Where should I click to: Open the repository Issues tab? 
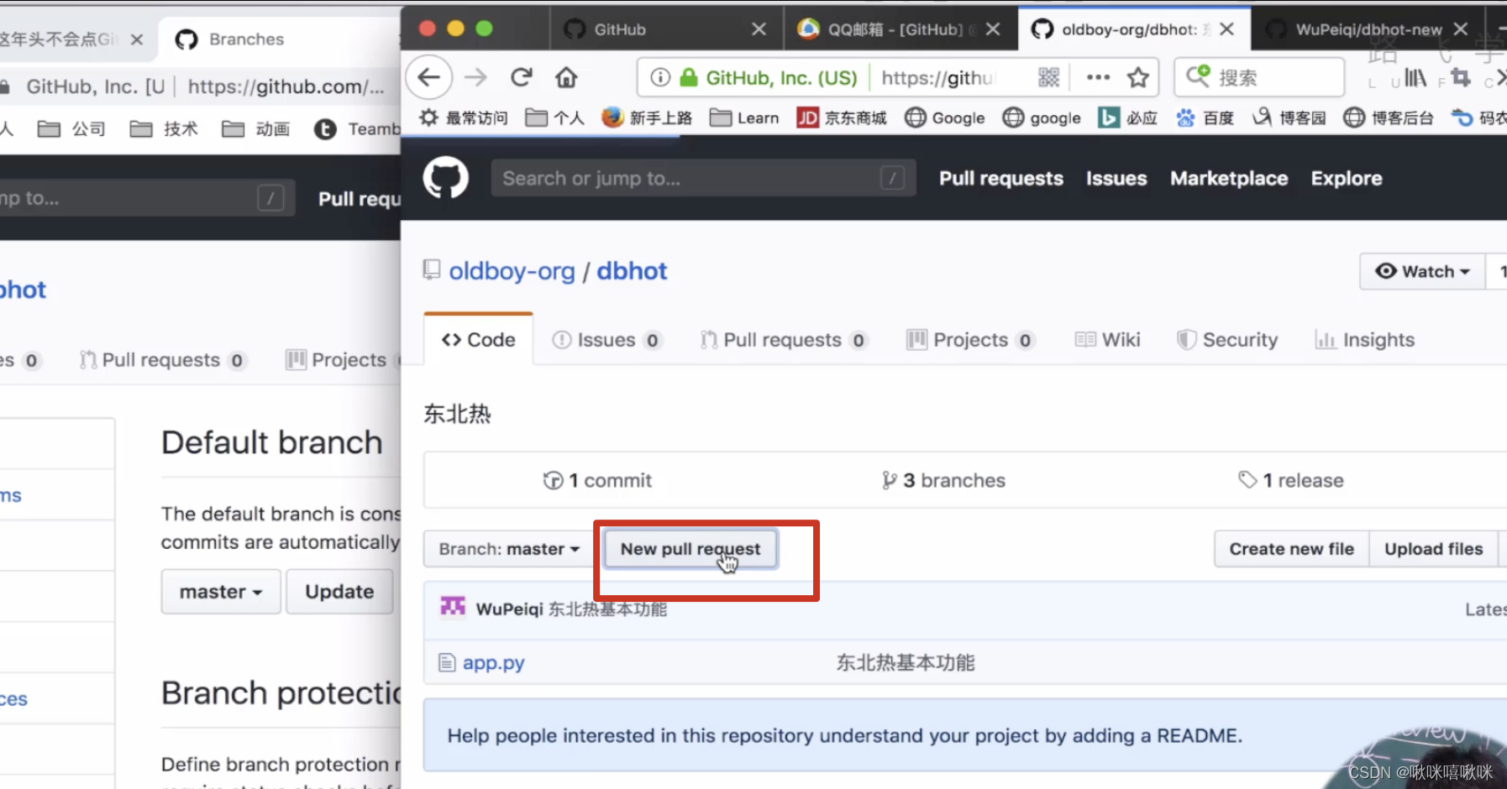[x=606, y=340]
